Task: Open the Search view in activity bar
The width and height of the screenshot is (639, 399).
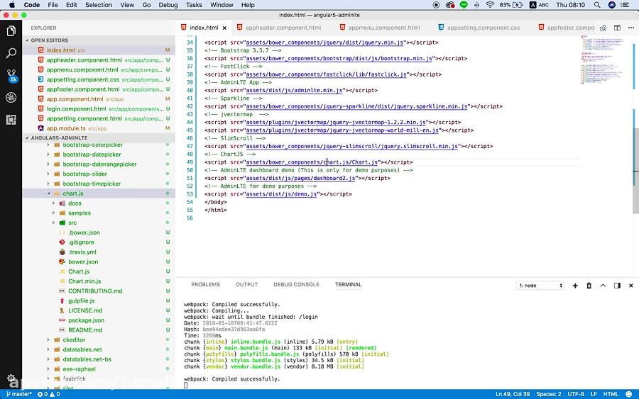Action: [11, 53]
